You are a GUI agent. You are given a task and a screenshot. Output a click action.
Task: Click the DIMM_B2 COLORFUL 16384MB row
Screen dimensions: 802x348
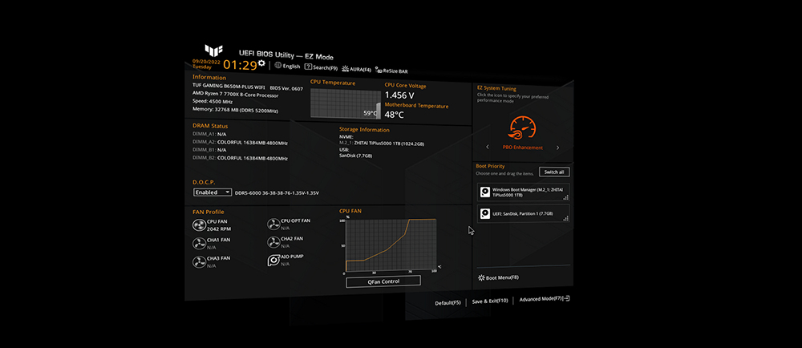[240, 159]
